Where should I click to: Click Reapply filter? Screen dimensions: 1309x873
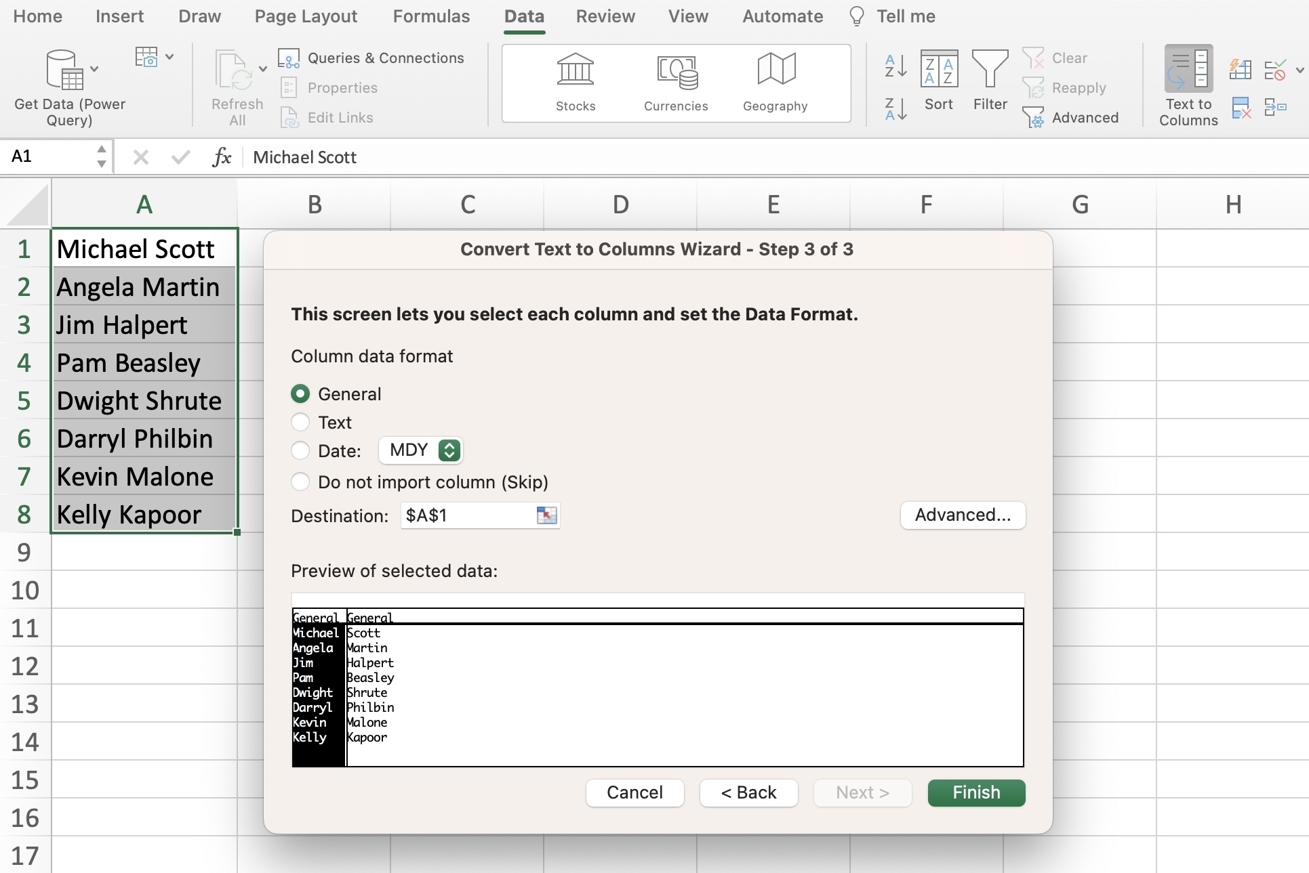(x=1064, y=88)
